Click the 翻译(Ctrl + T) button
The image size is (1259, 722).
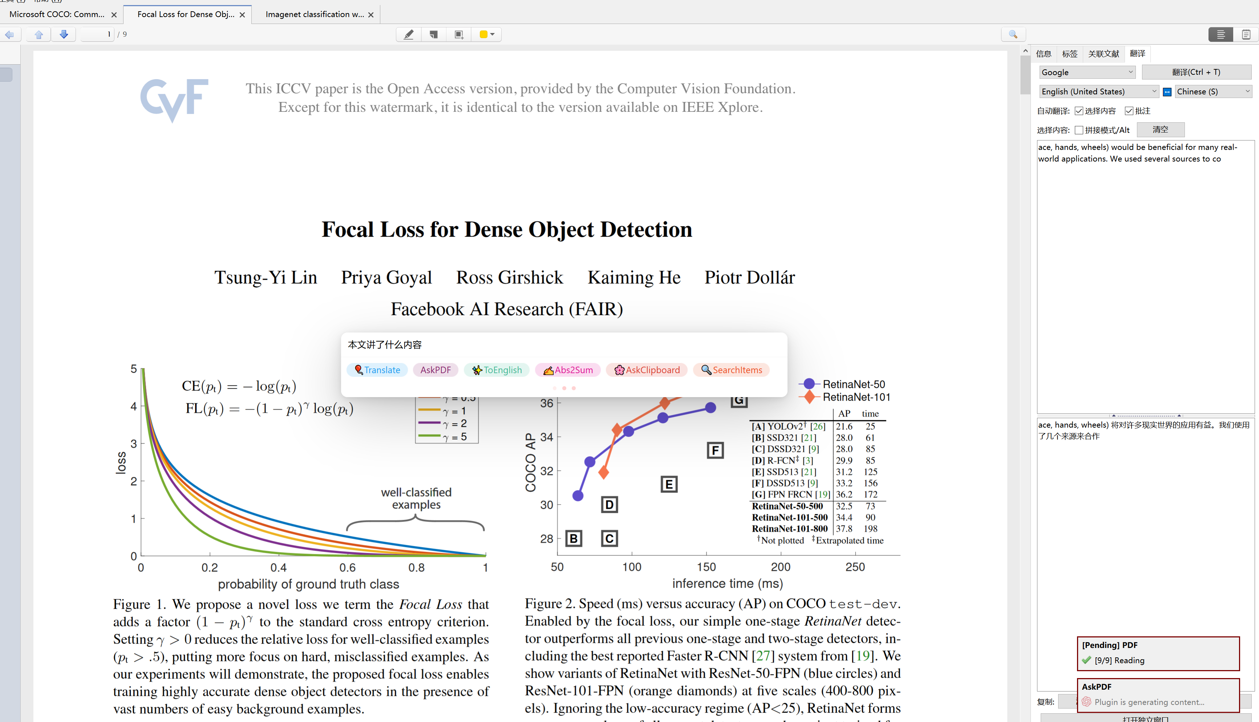tap(1196, 72)
